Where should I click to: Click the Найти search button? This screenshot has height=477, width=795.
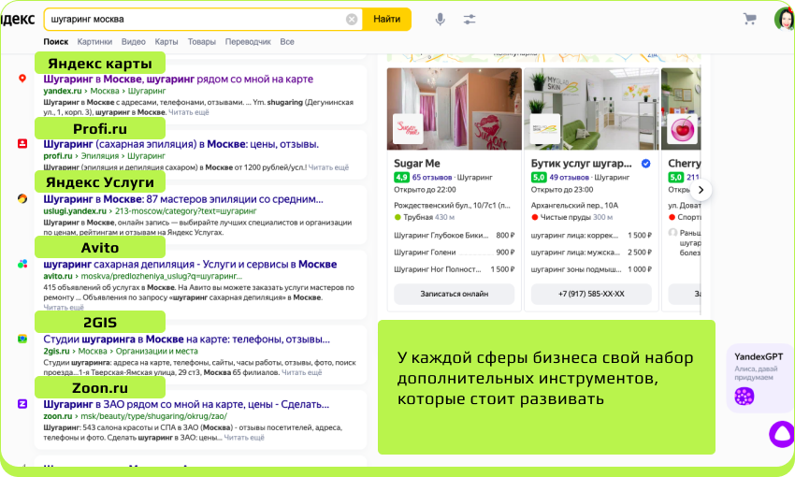click(x=387, y=20)
